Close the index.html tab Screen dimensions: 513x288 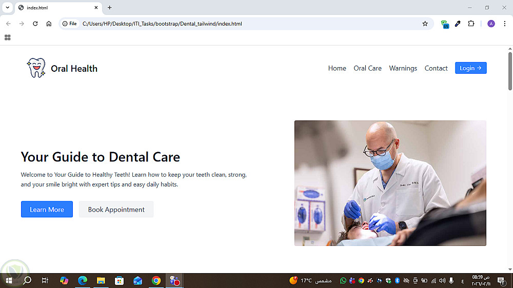pos(96,8)
